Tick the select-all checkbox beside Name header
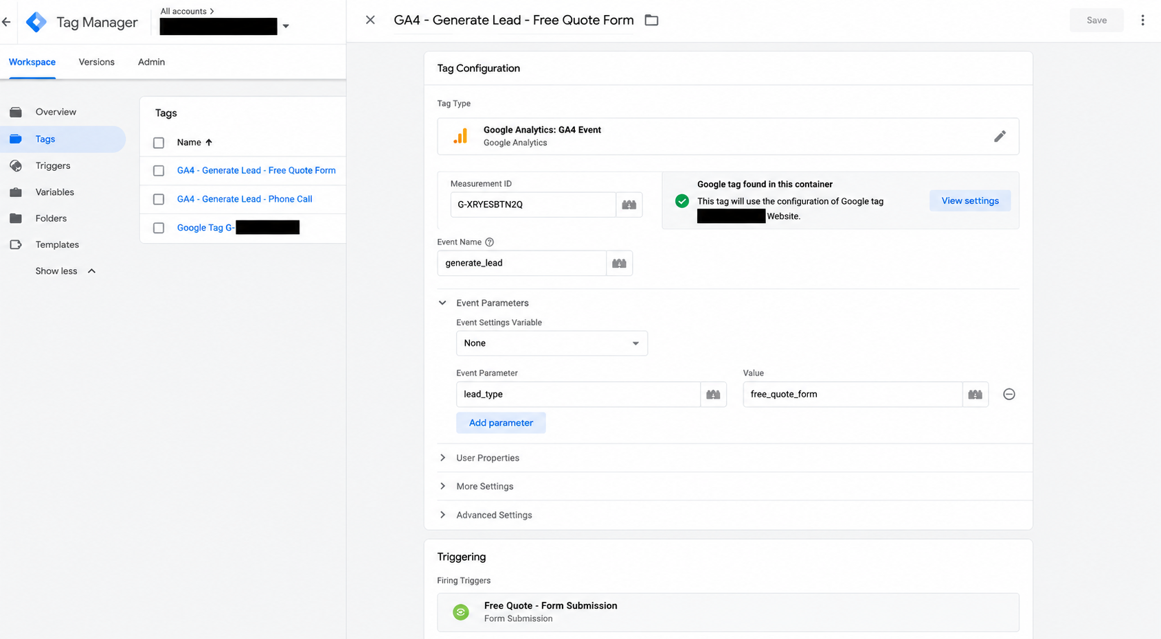1161x639 pixels. (x=159, y=143)
